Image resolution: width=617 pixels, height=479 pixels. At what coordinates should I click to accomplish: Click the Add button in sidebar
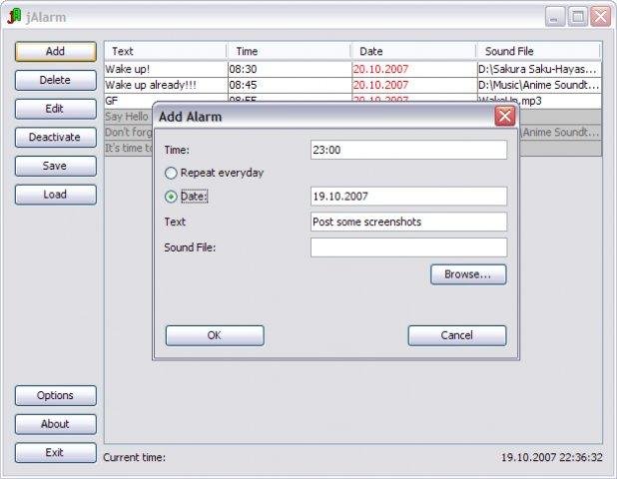(55, 52)
